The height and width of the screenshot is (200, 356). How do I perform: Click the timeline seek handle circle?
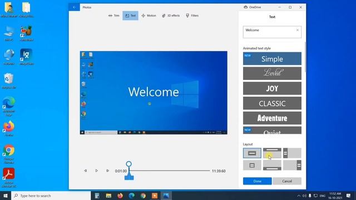128,164
